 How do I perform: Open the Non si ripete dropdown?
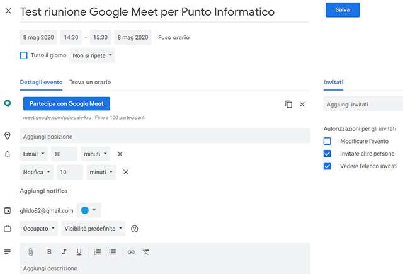click(x=93, y=56)
